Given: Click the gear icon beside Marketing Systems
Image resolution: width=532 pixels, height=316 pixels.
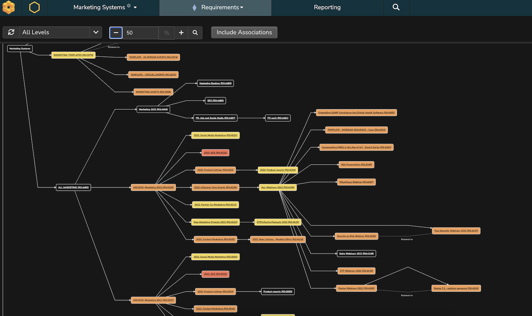Looking at the screenshot, I should tap(129, 6).
